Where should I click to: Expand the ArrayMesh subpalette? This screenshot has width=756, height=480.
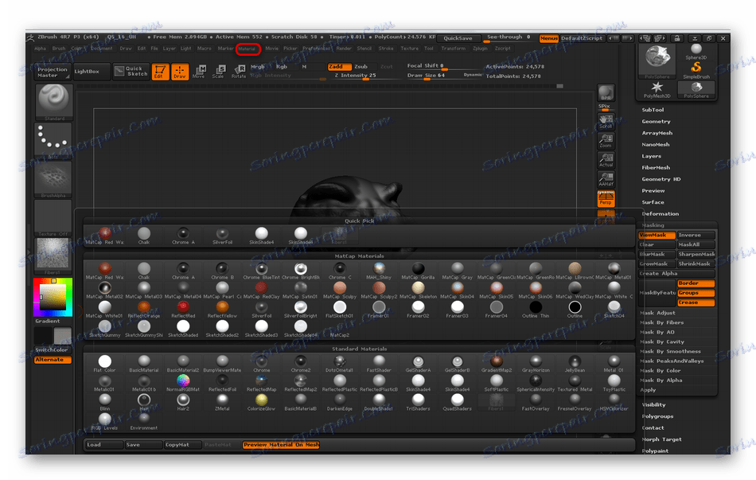(x=657, y=133)
